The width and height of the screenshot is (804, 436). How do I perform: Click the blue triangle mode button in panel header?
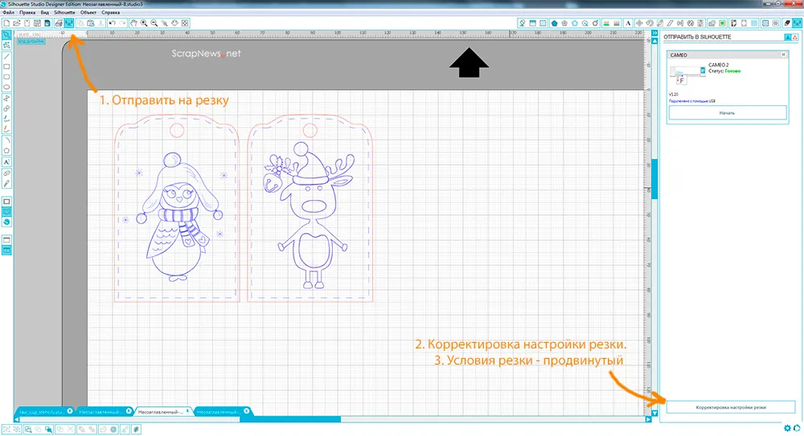click(788, 37)
